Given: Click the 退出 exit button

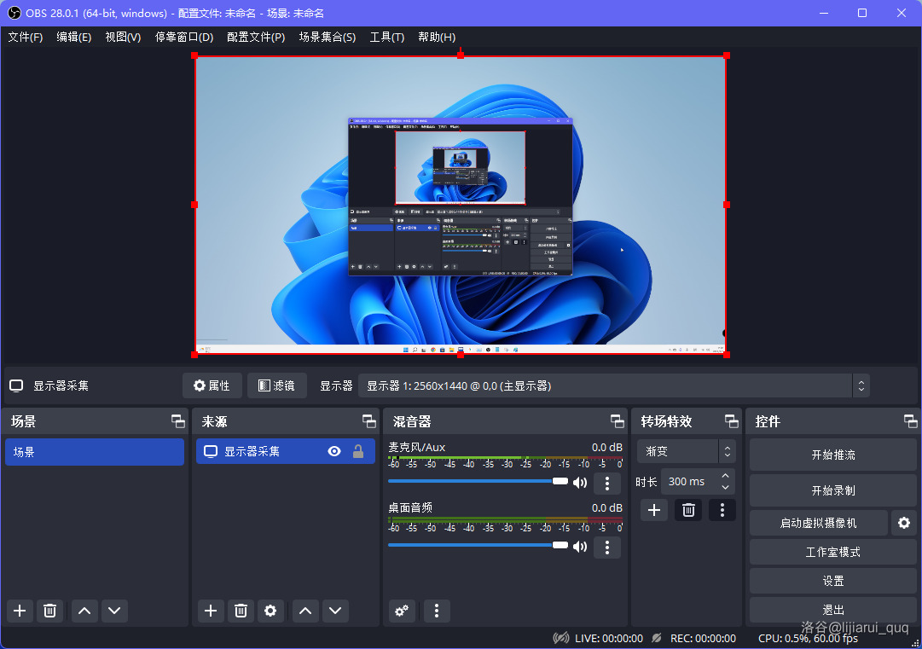Looking at the screenshot, I should pos(833,610).
